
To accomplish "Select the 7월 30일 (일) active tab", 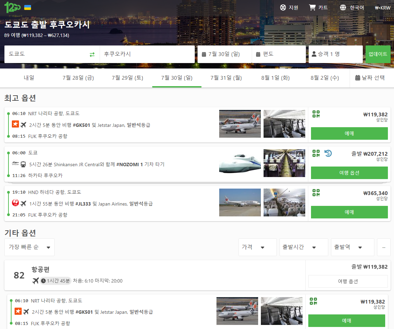I will click(177, 78).
